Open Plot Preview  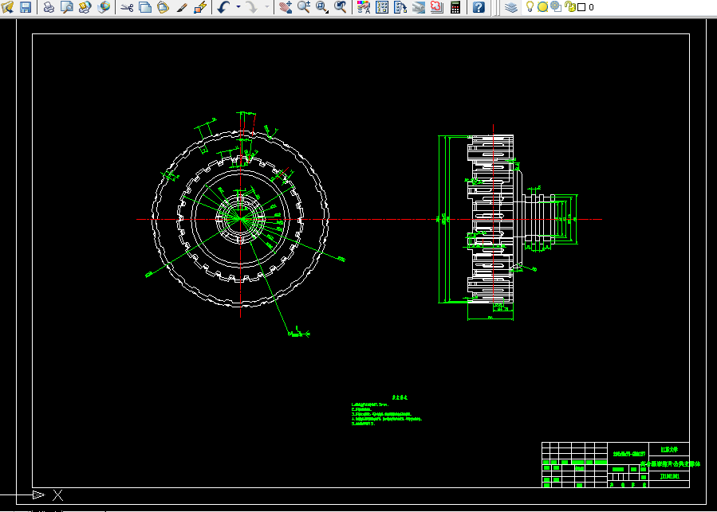[x=67, y=7]
